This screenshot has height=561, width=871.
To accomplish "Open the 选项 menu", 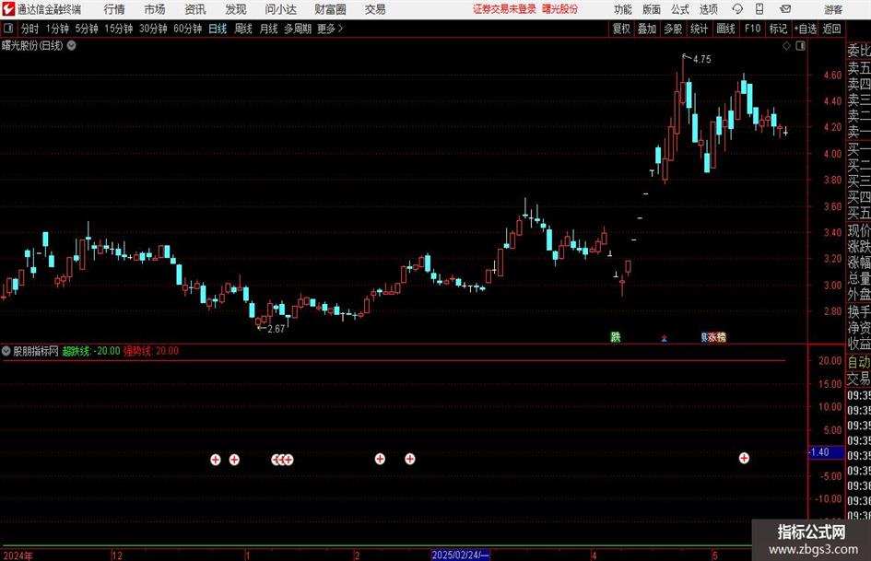I will [x=708, y=9].
